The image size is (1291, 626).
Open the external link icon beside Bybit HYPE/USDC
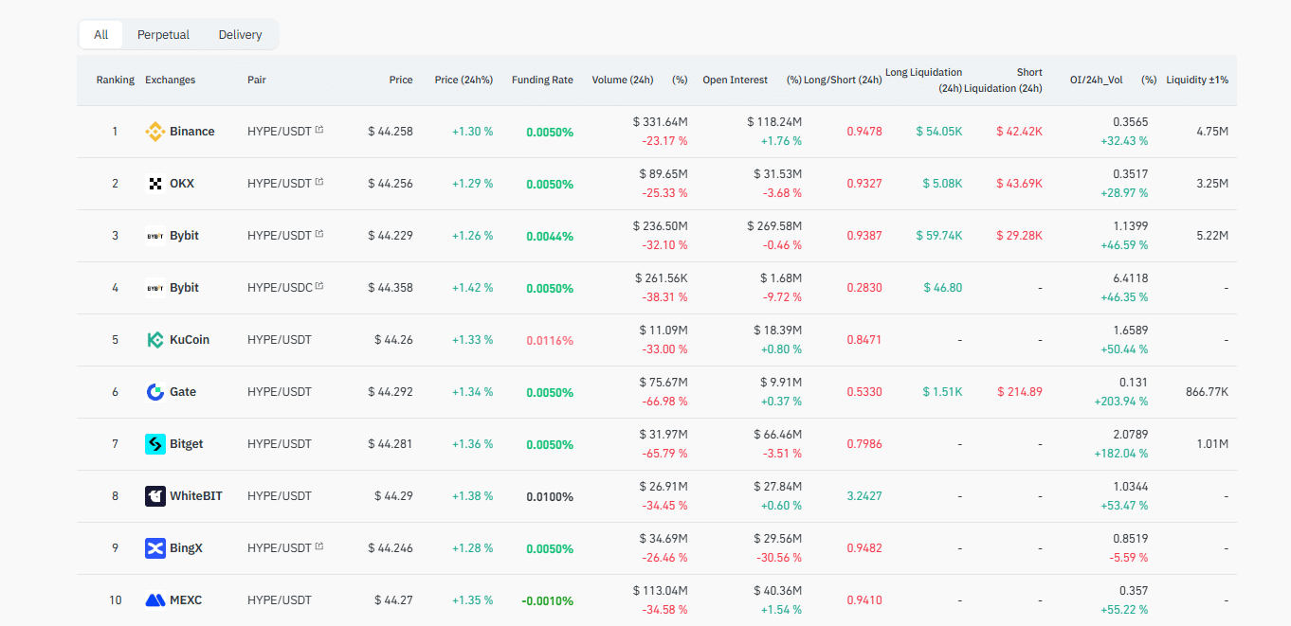(319, 286)
